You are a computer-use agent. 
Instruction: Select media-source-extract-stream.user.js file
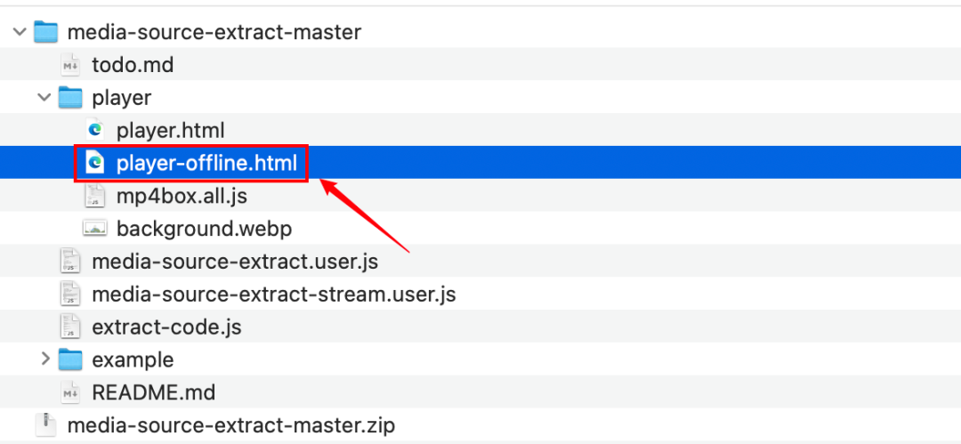tap(273, 295)
